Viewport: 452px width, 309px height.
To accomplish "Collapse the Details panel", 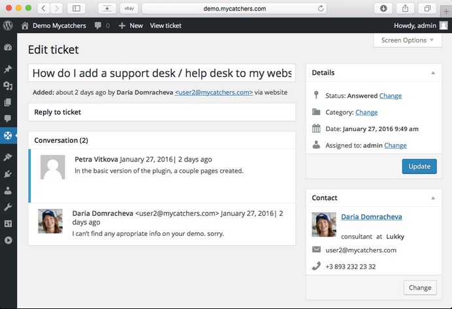I will 433,73.
